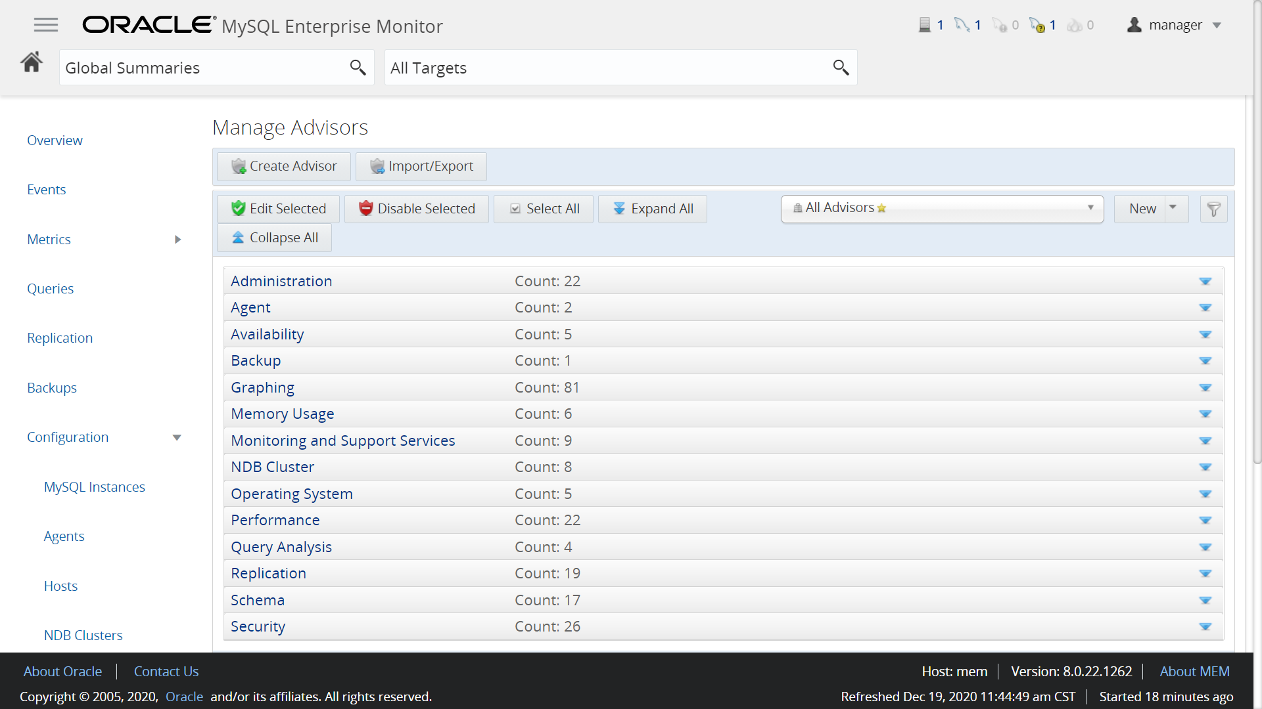The width and height of the screenshot is (1262, 709).
Task: Open the About MEM link
Action: (x=1194, y=672)
